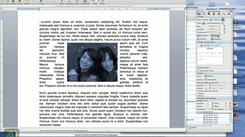
Task: Click the Brillo value stepper
Action: pos(225,26)
